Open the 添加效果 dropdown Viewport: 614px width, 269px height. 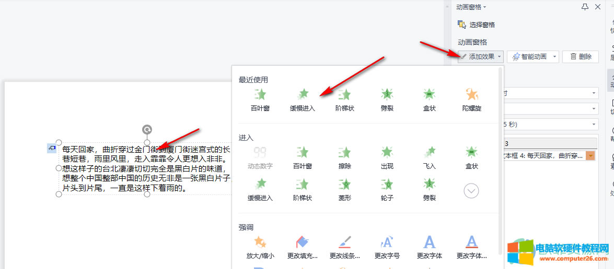pyautogui.click(x=480, y=57)
